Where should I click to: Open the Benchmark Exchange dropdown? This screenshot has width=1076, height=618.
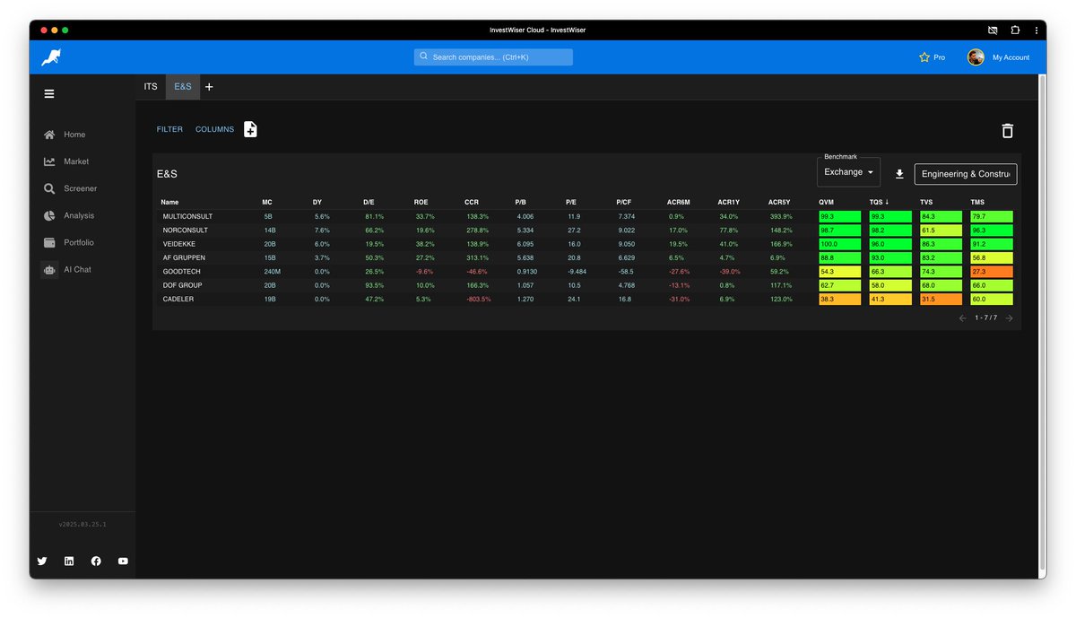(849, 172)
